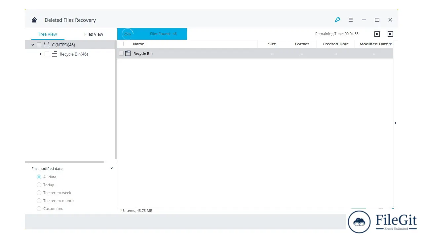Tick the select-all checkbox in header
This screenshot has width=423, height=238.
(121, 44)
